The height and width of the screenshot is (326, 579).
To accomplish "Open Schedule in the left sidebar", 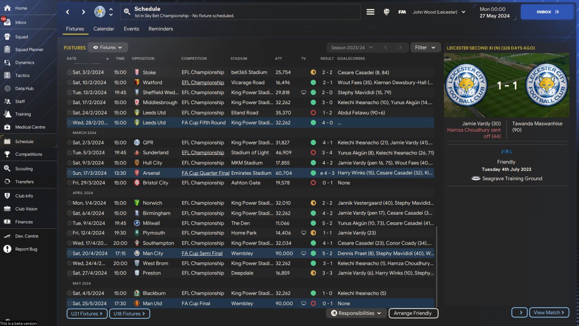I will 24,141.
